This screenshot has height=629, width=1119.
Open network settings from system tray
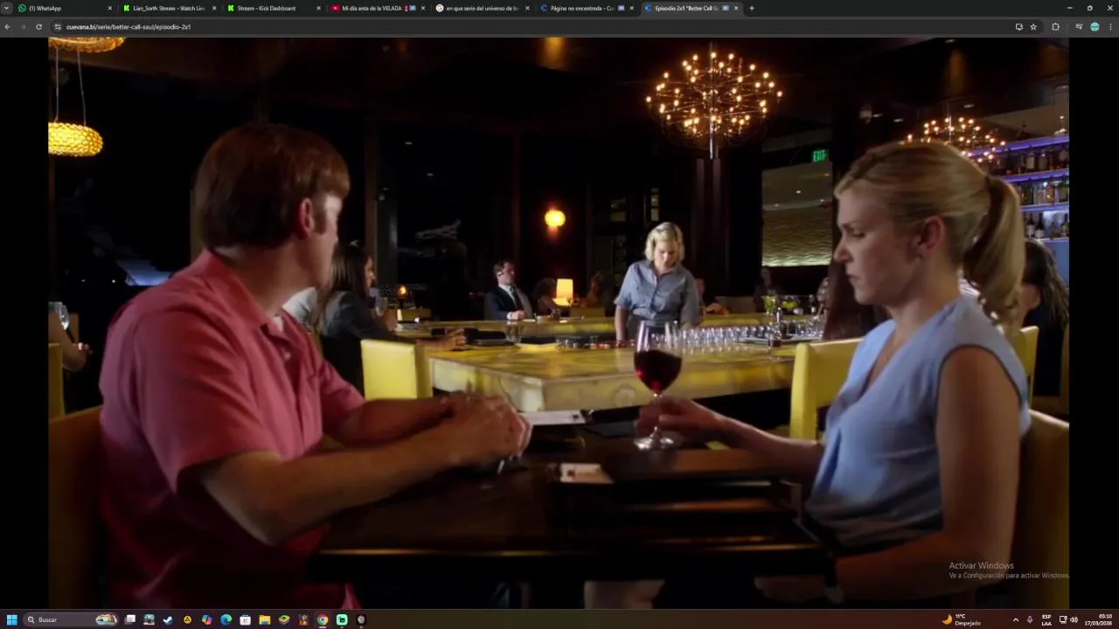1063,619
